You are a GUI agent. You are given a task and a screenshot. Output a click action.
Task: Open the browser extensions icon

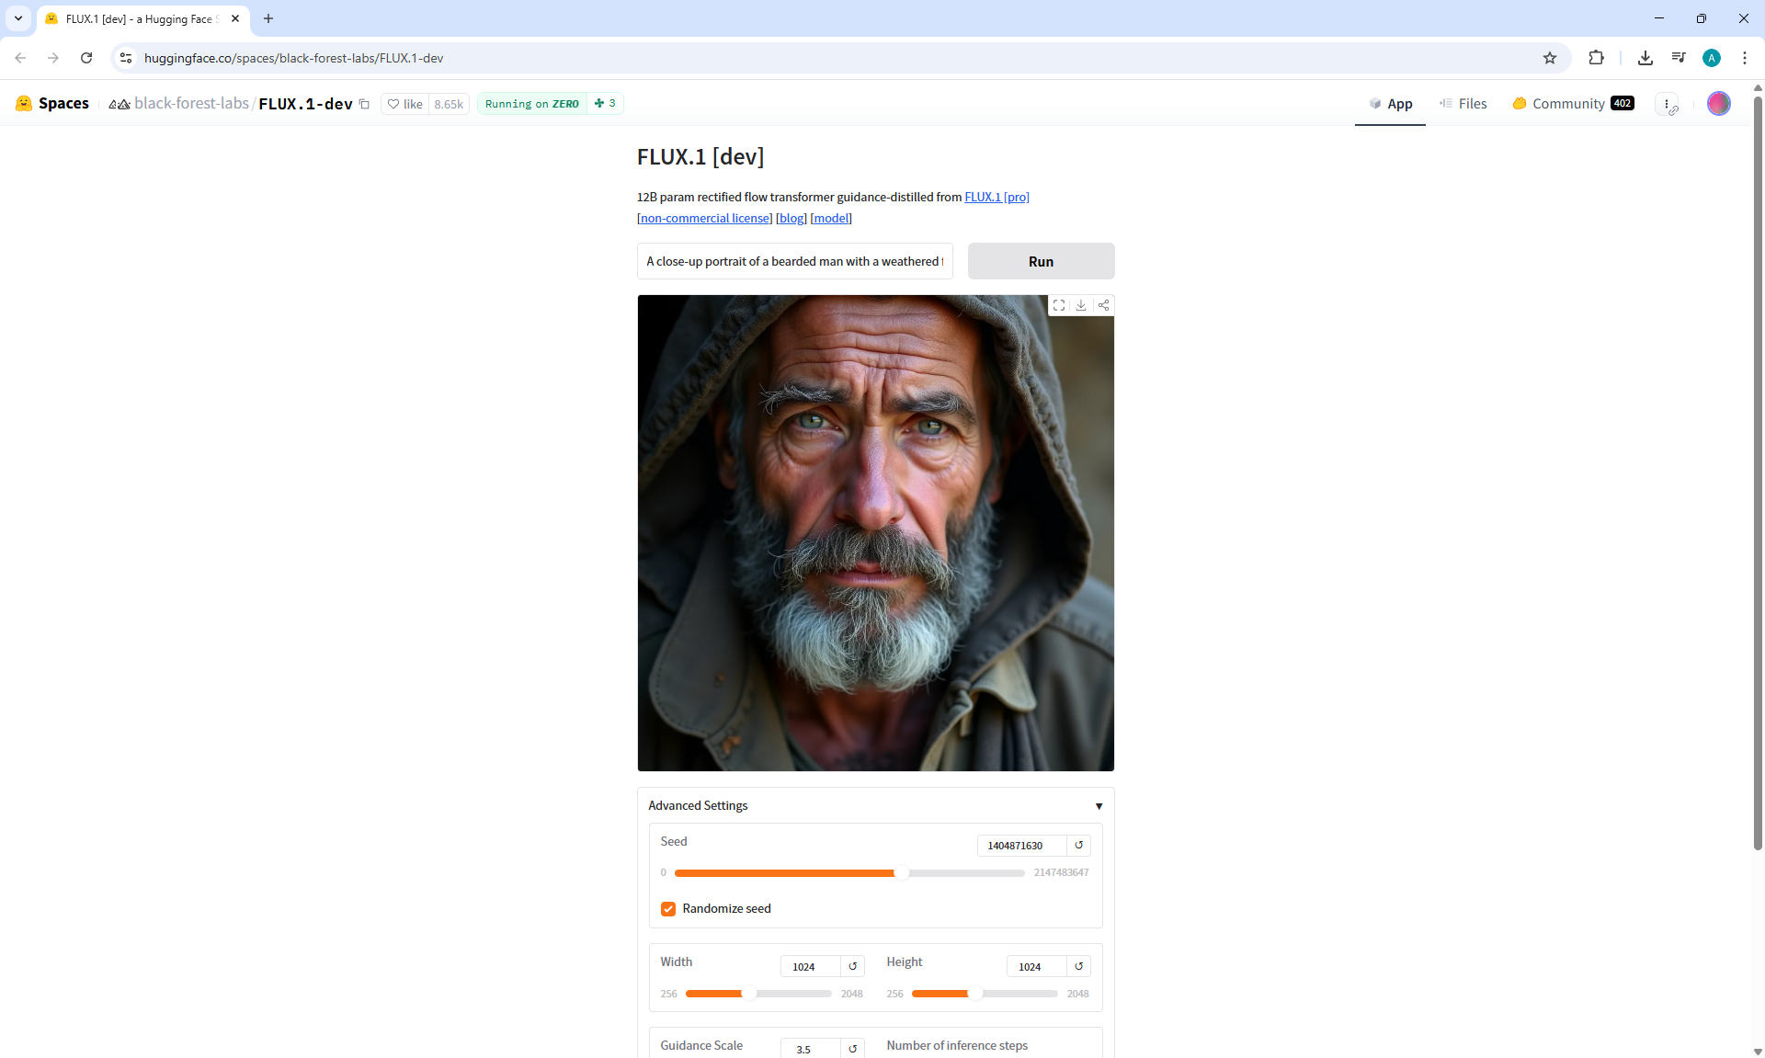(x=1596, y=58)
